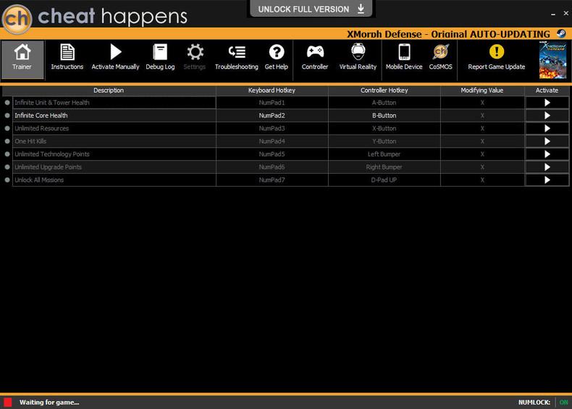
Task: Toggle status dot for Unlock All Missions
Action: 7,180
